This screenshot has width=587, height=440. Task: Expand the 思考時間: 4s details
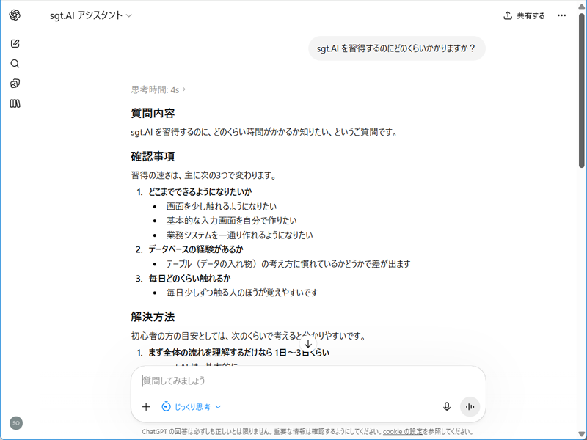158,89
